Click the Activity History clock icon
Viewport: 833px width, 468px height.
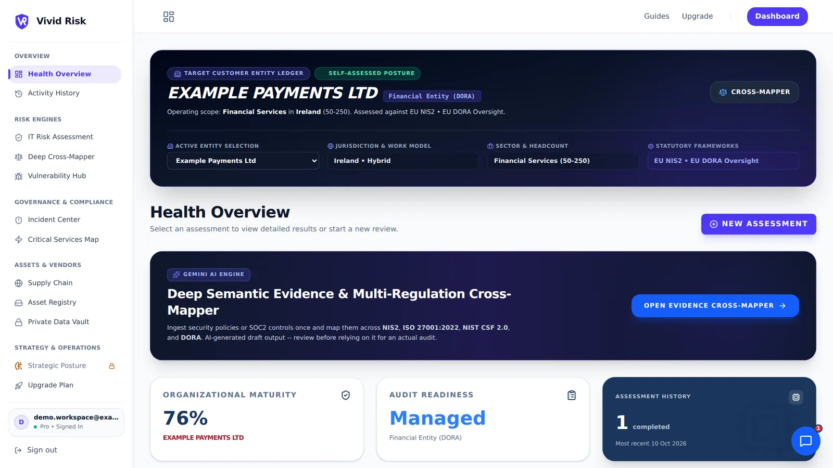coord(19,94)
